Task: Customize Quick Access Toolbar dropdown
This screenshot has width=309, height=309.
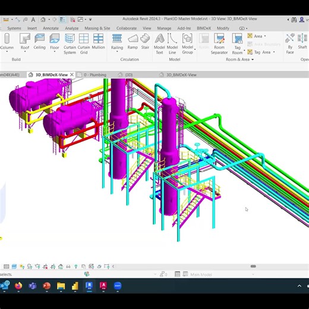Action: (90, 20)
